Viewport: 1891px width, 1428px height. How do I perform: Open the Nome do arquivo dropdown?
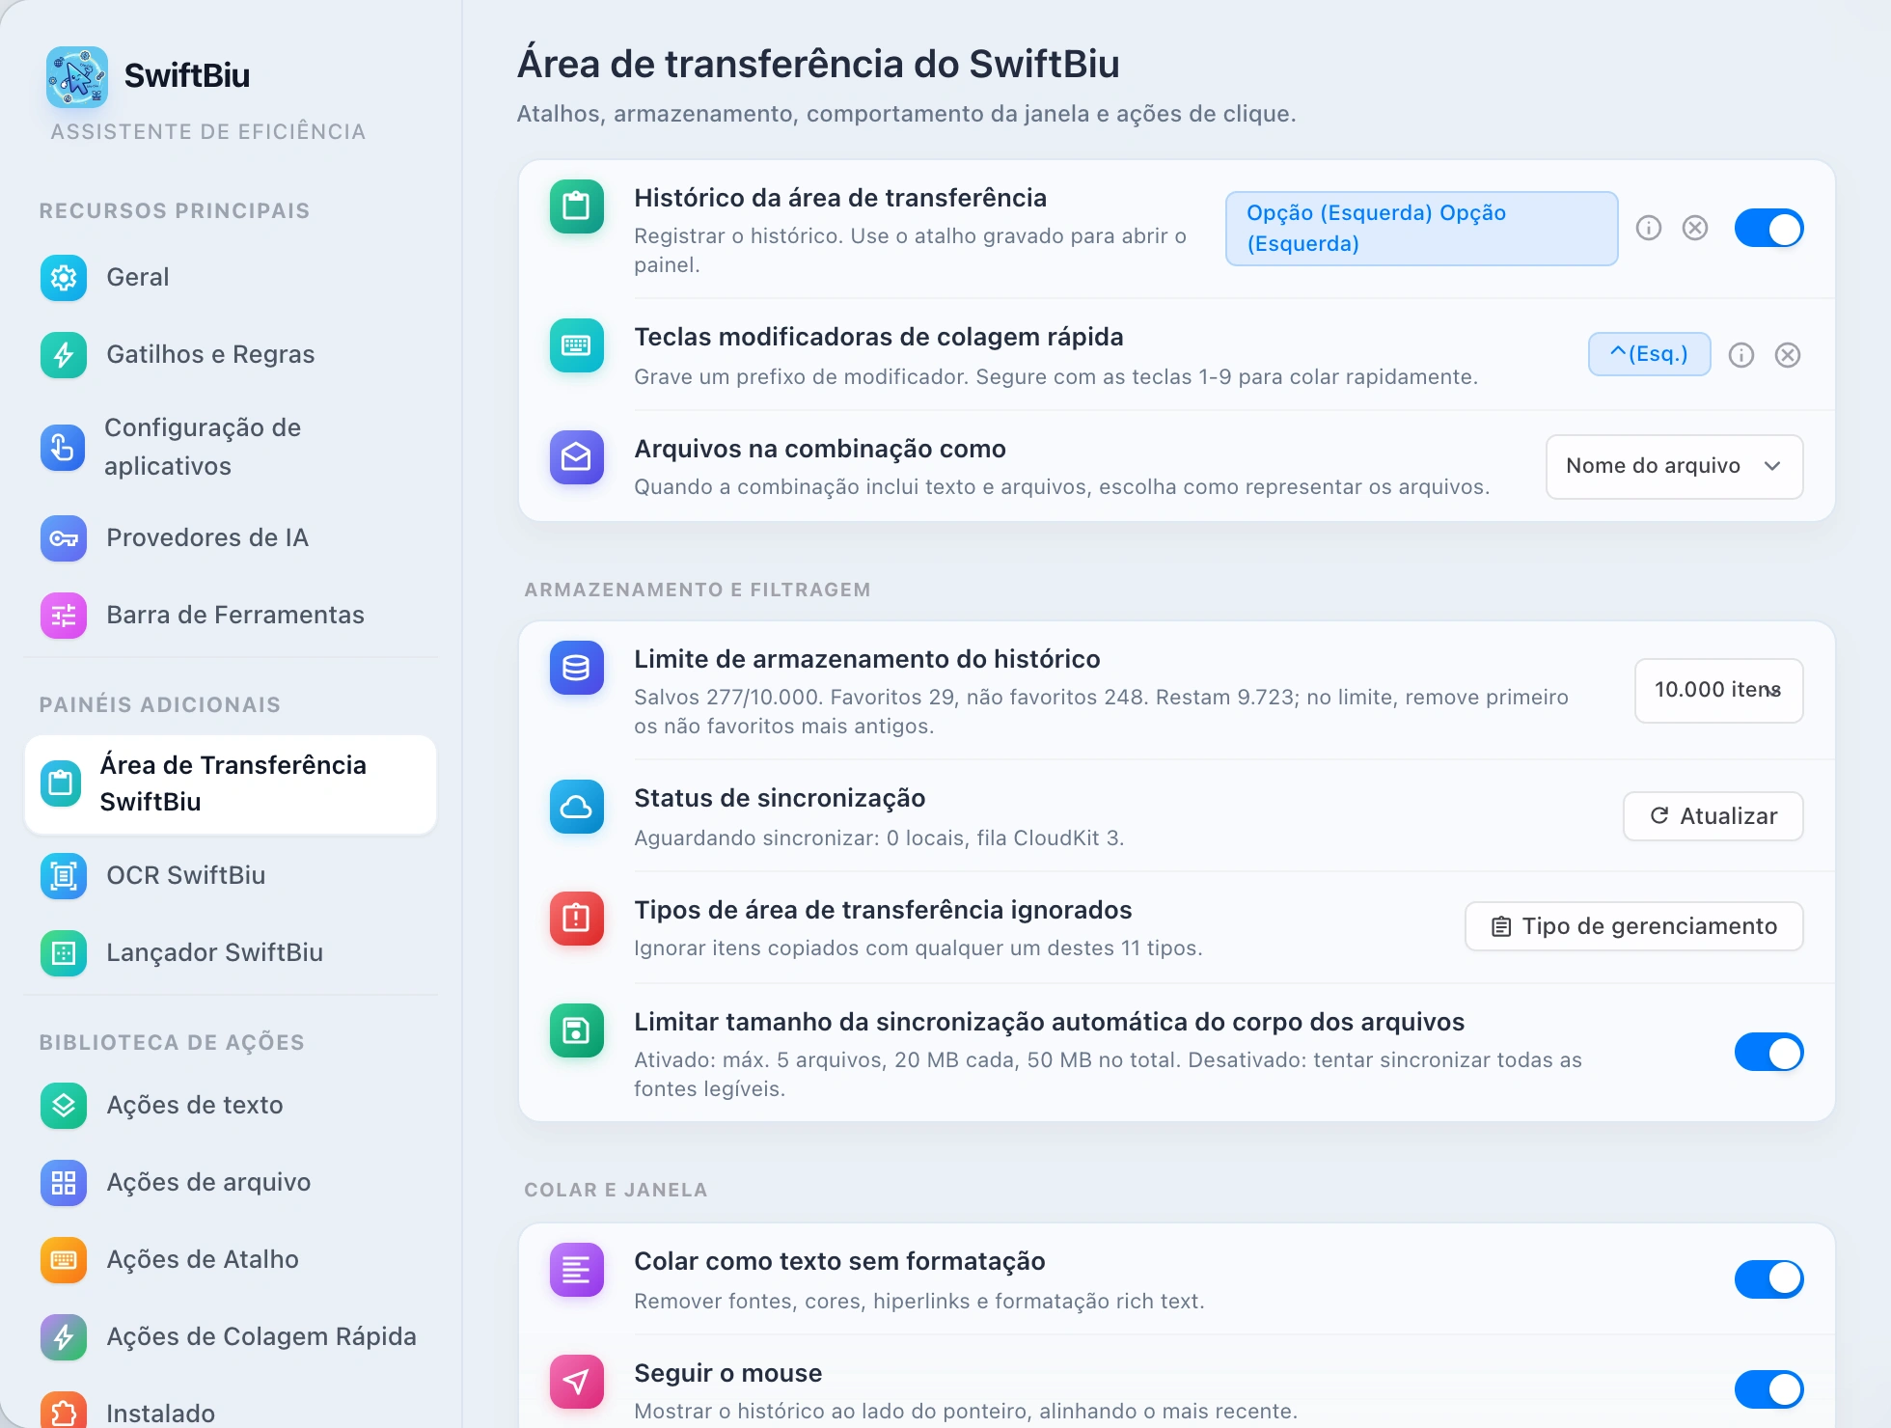1674,467
